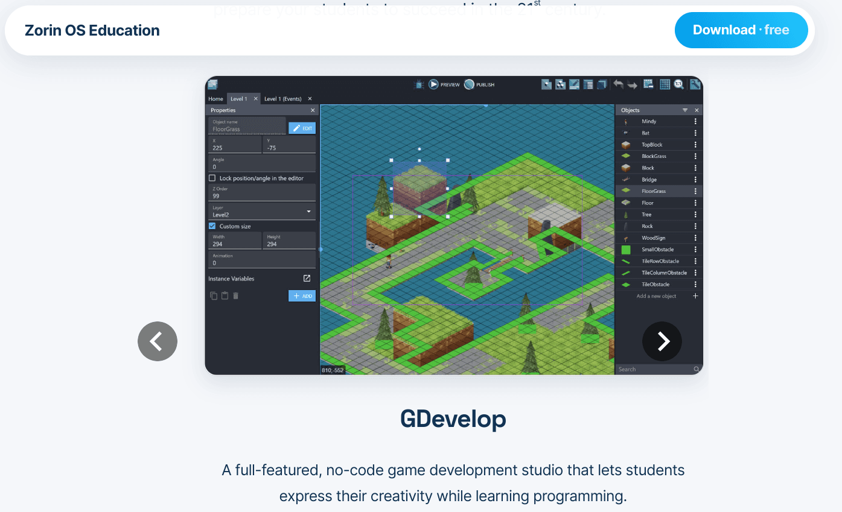Disable the Custom size checkbox
This screenshot has width=842, height=512.
(212, 226)
